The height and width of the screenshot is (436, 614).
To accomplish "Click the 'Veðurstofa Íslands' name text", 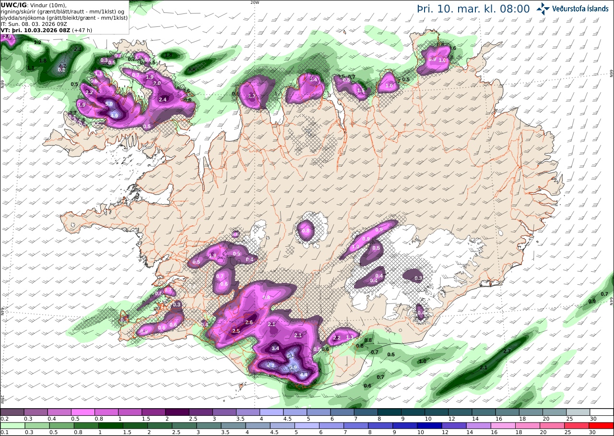I will (580, 8).
